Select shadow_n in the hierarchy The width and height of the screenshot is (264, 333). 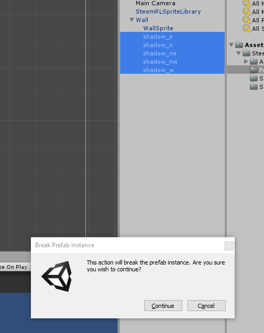click(x=172, y=45)
